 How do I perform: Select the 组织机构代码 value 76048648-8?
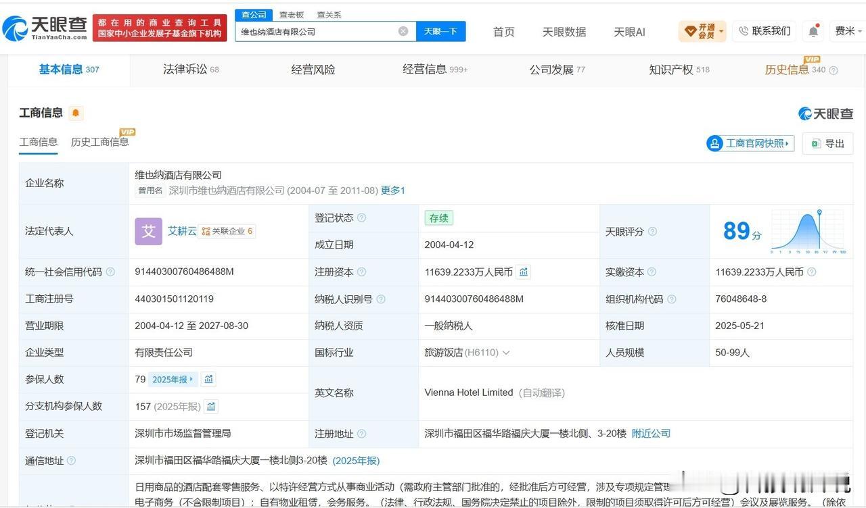[741, 299]
